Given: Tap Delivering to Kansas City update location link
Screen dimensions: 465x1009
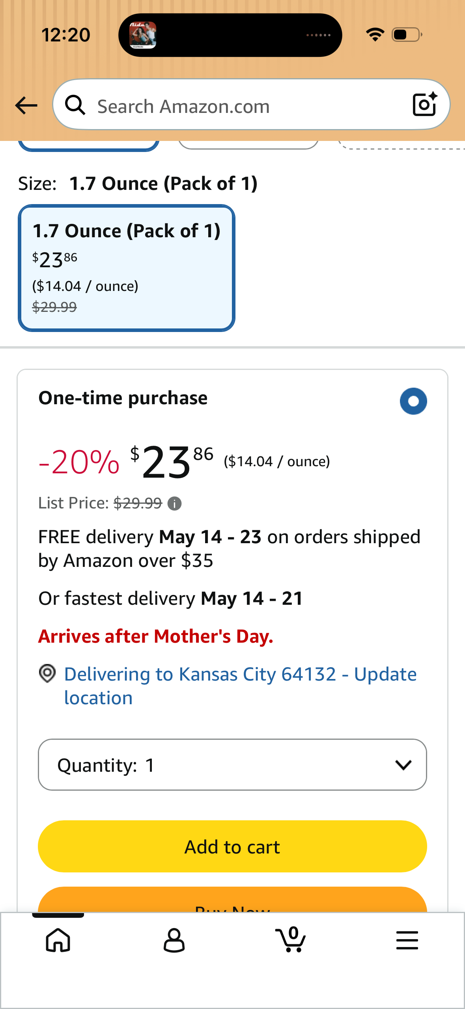Looking at the screenshot, I should (240, 686).
